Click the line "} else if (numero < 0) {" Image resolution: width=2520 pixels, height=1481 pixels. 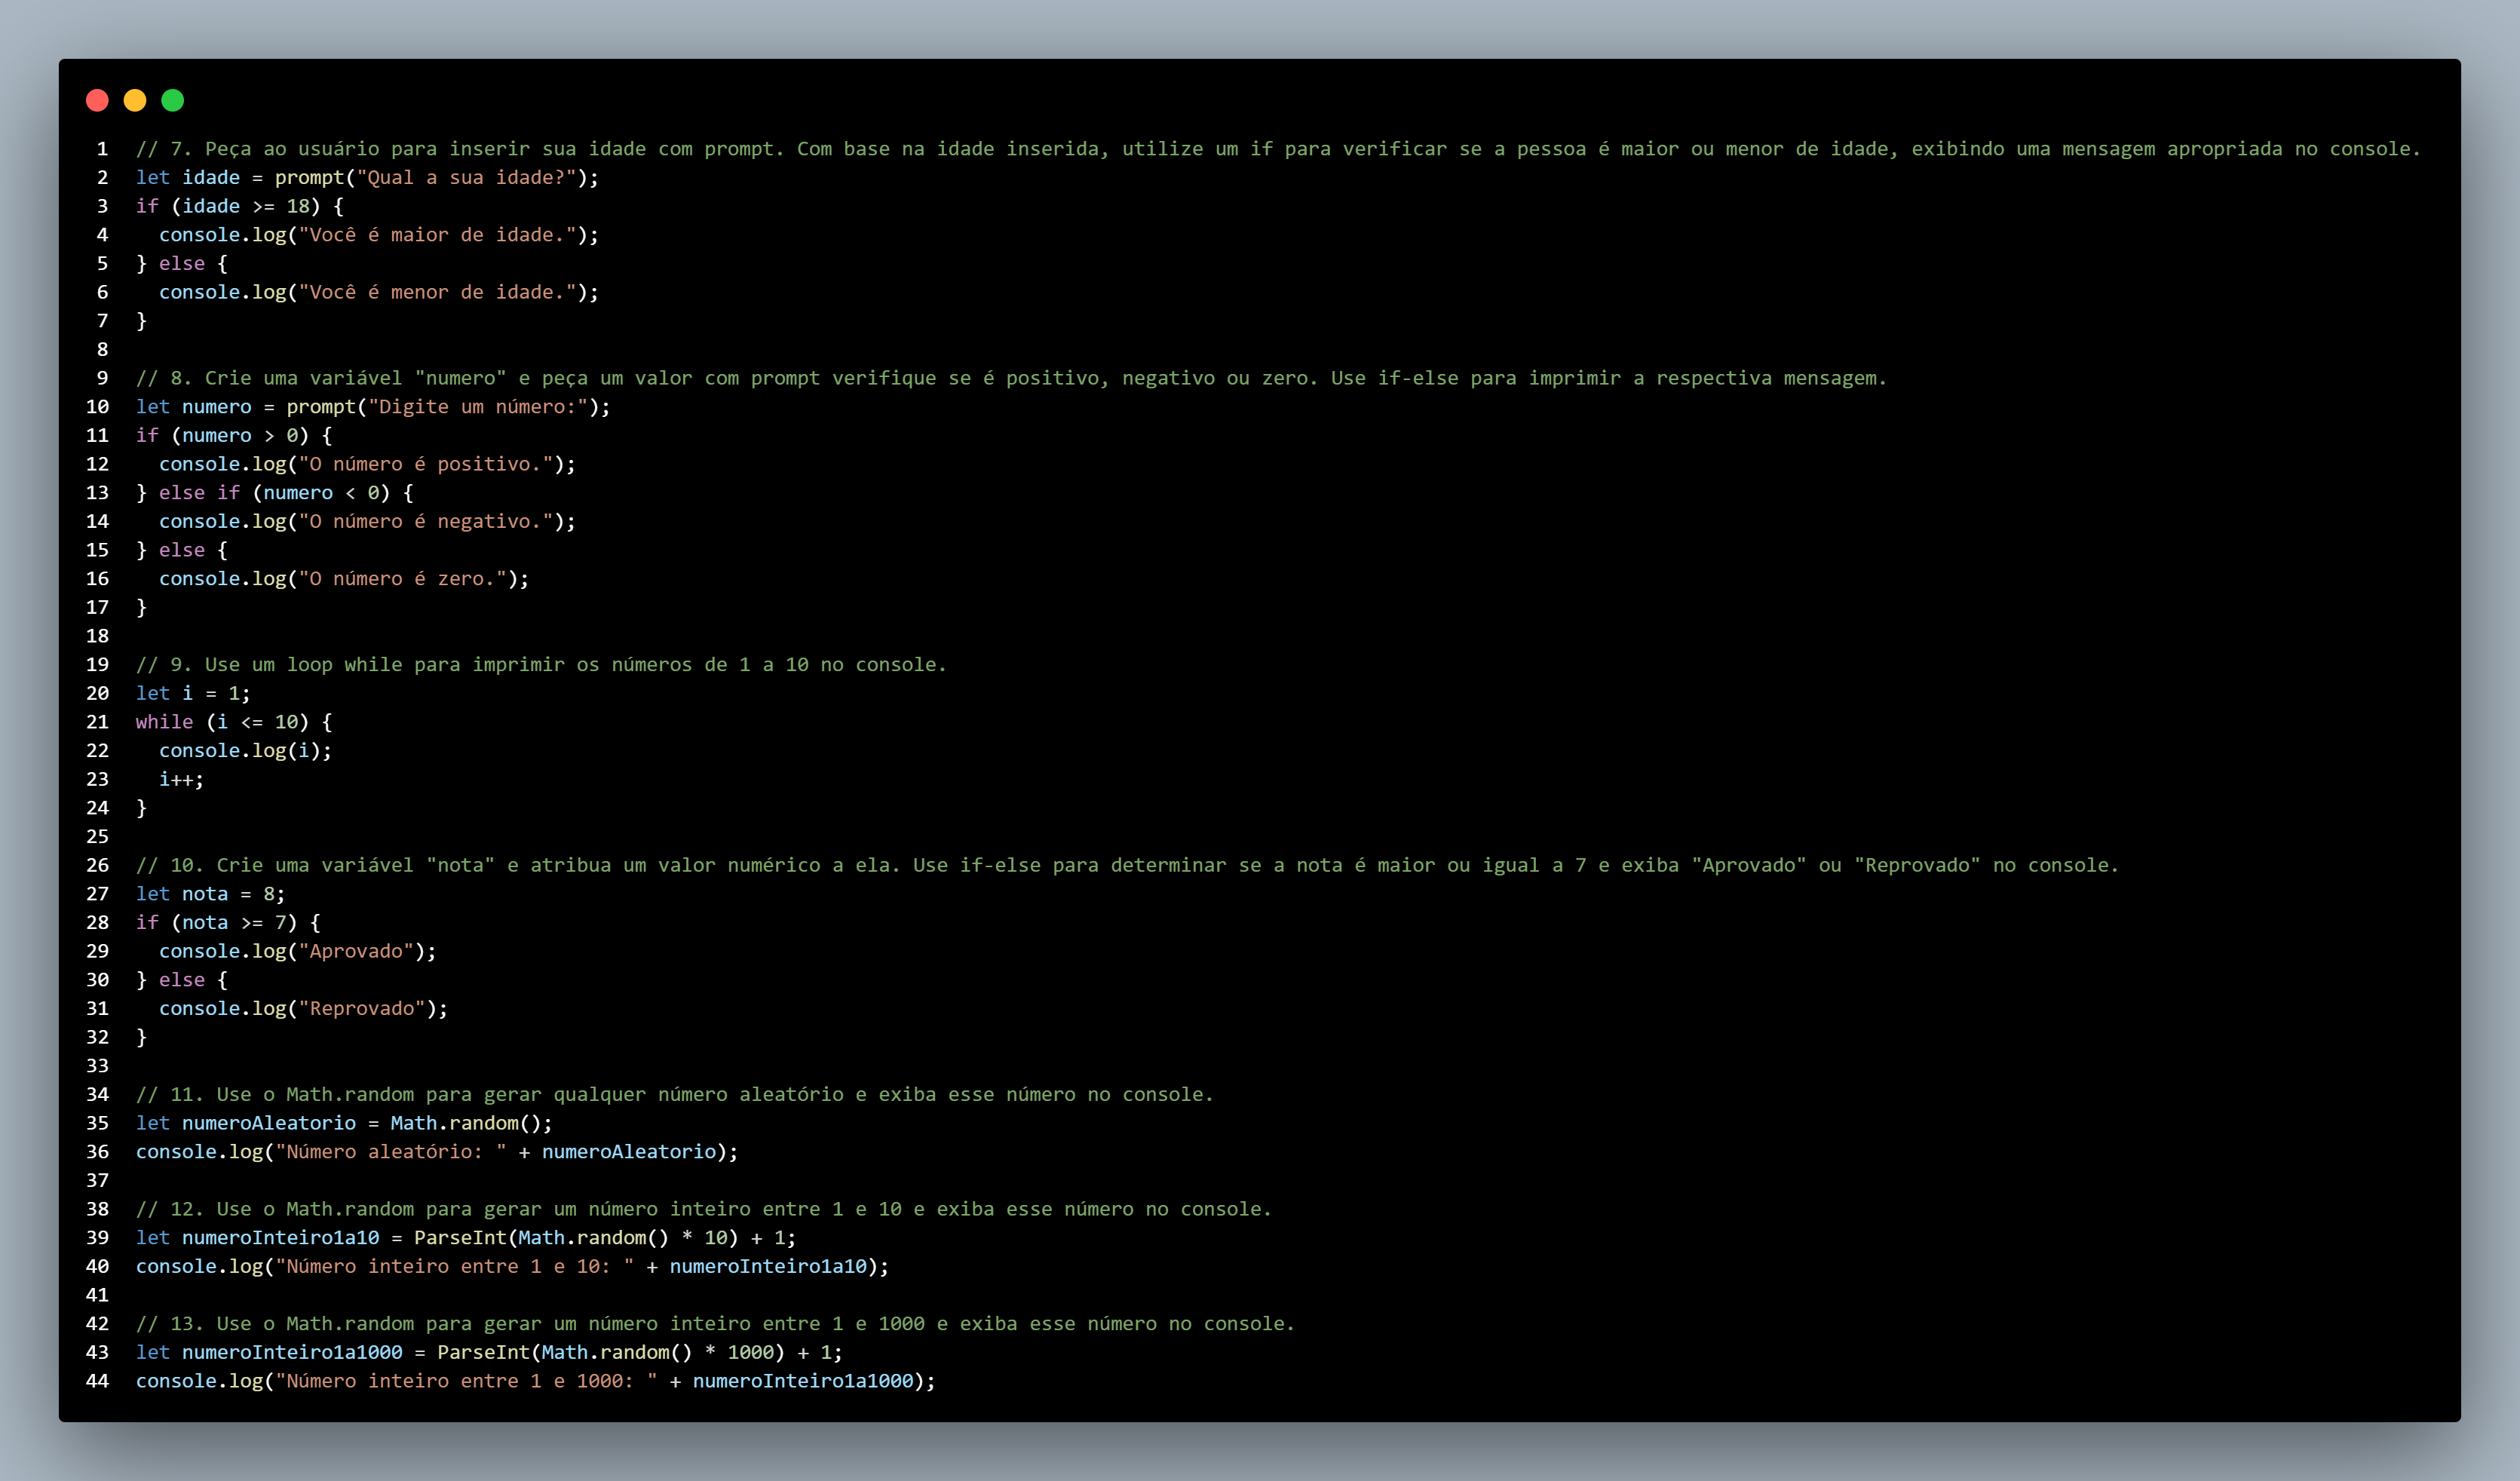point(275,493)
